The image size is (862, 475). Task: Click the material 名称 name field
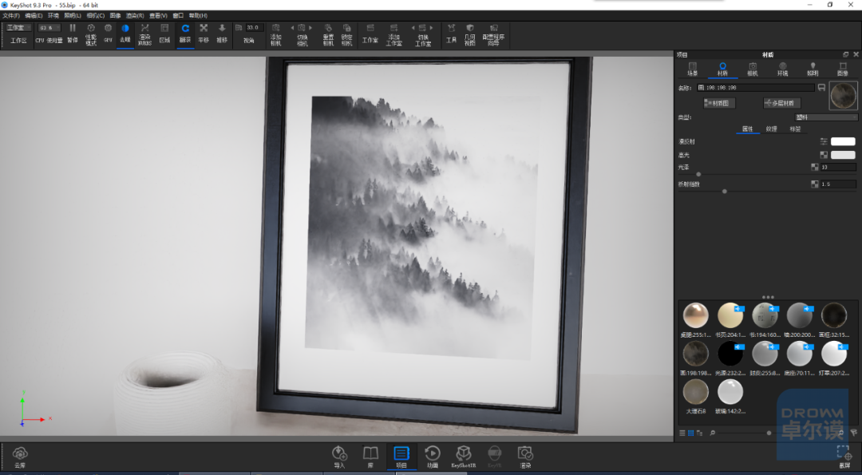(756, 87)
